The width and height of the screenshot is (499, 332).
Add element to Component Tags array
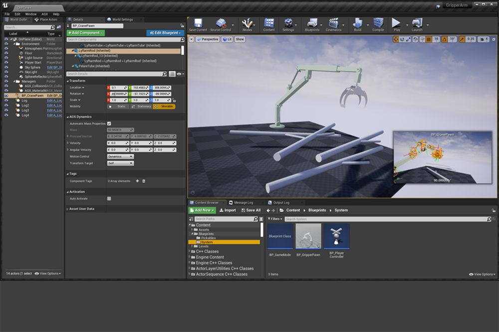[x=137, y=181]
